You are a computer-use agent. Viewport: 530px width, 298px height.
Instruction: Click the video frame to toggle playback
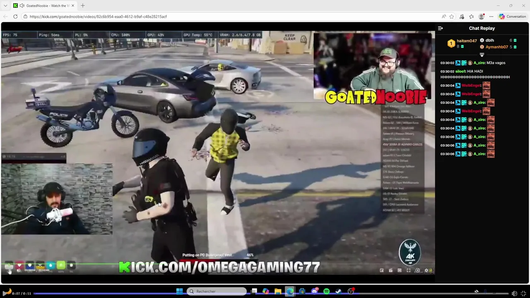(218, 153)
